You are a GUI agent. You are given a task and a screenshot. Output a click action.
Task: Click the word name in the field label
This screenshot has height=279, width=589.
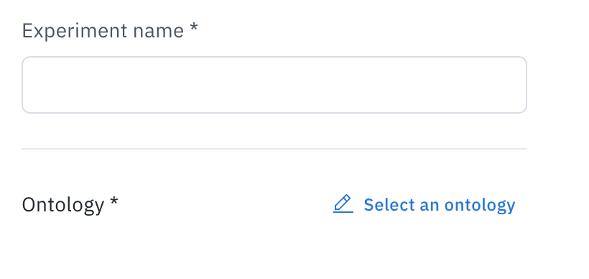(x=158, y=32)
